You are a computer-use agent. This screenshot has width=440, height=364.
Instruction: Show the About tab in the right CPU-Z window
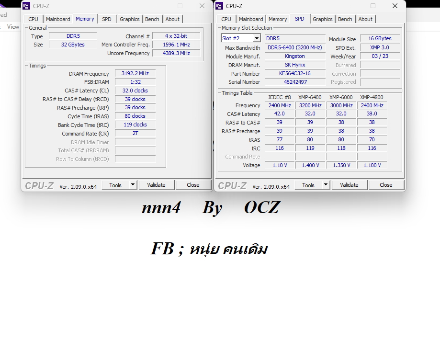coord(365,19)
